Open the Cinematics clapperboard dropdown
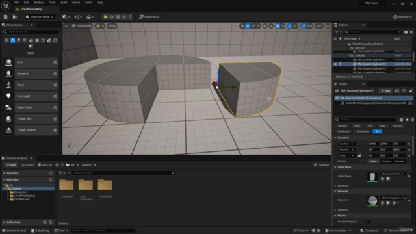Screen dimensions: 416x234 pos(90,17)
